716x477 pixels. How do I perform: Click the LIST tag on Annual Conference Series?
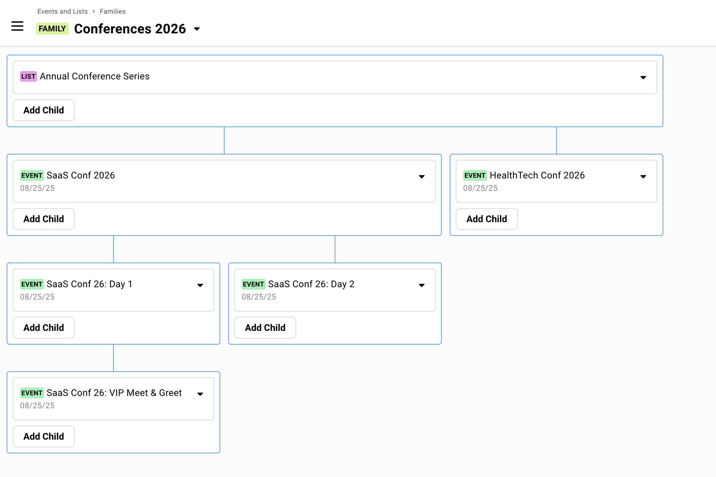click(28, 76)
